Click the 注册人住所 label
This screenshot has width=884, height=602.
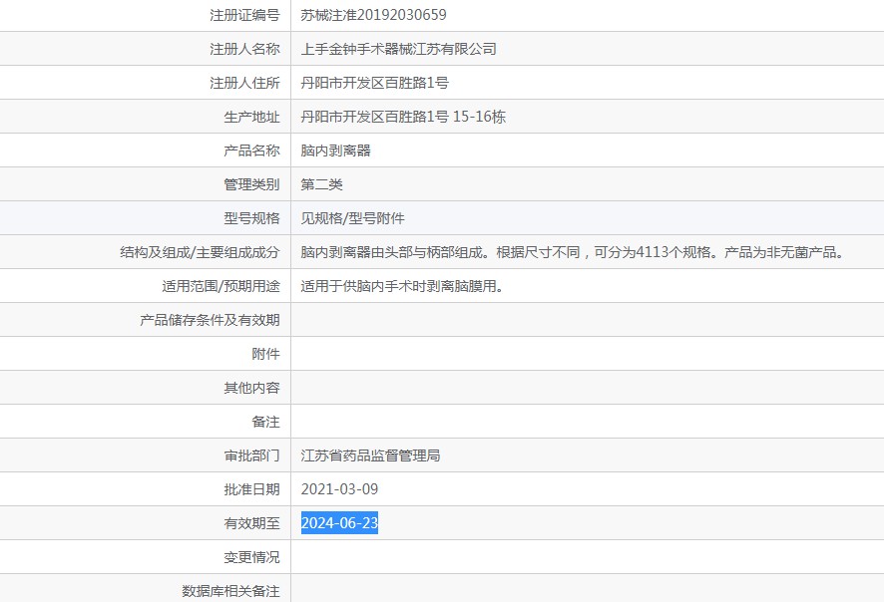(x=244, y=83)
